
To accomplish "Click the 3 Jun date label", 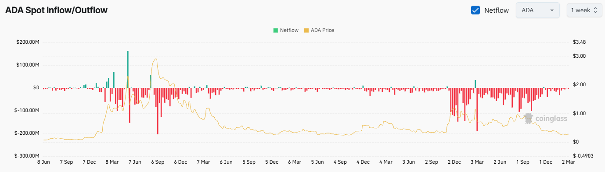I will [x=409, y=162].
